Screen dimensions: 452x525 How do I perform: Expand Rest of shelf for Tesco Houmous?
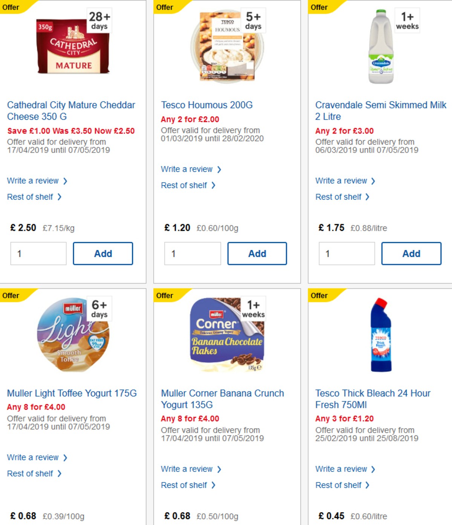coord(185,185)
